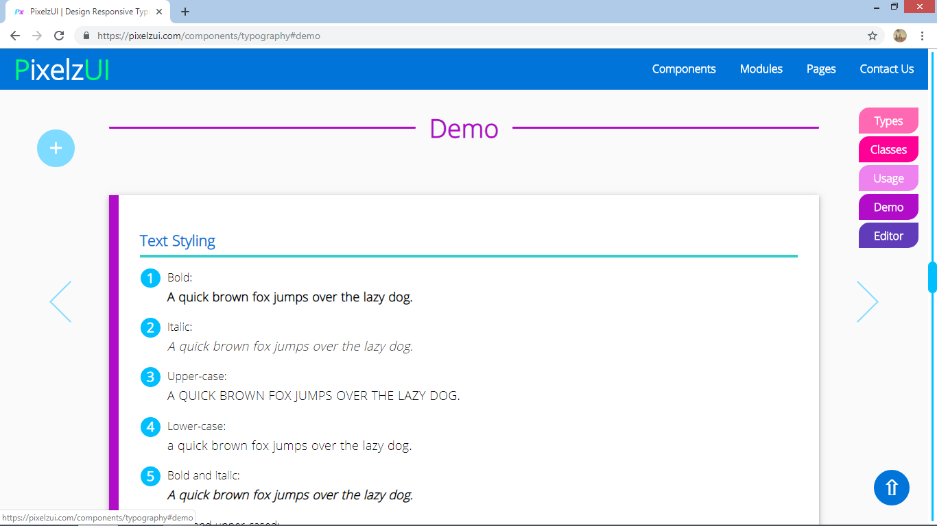The width and height of the screenshot is (937, 526).
Task: Select the PixelzUI browser tab
Action: tap(88, 12)
